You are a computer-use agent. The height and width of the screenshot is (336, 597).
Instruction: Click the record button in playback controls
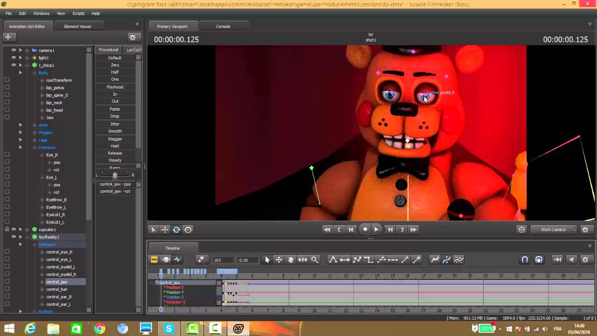pos(365,230)
